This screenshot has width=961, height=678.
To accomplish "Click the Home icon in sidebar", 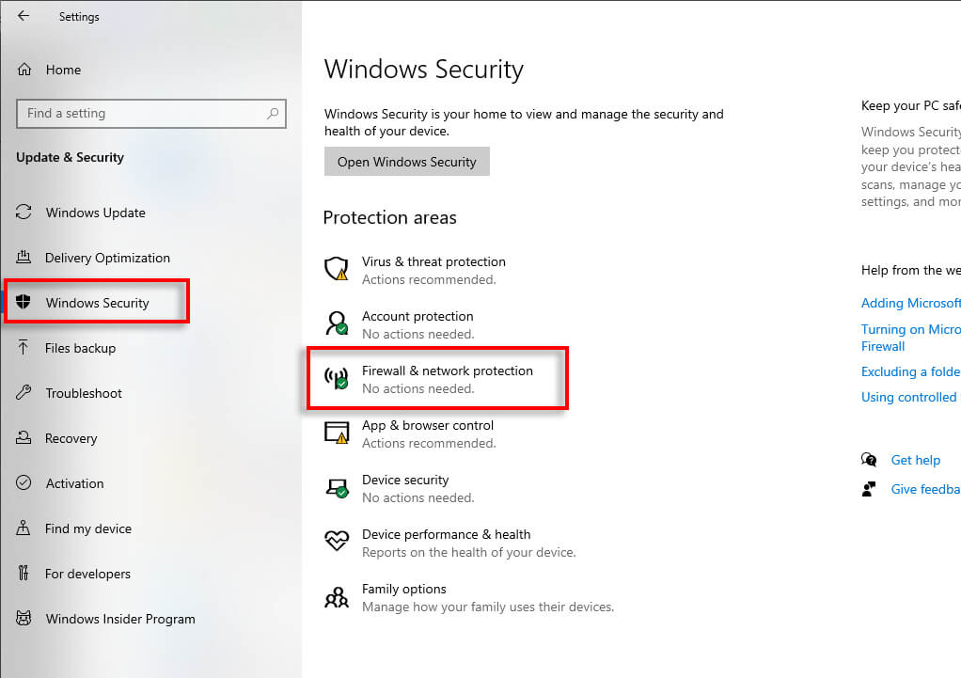I will point(25,70).
